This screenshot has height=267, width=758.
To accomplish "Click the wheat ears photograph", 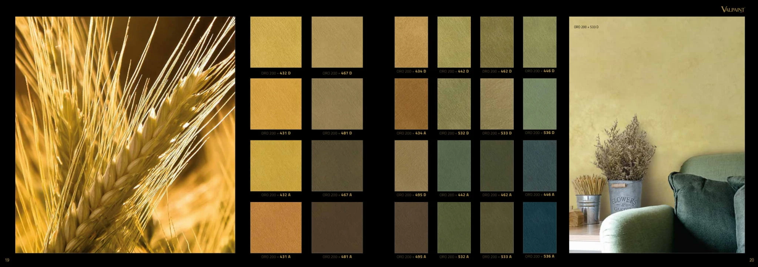I will pyautogui.click(x=125, y=135).
